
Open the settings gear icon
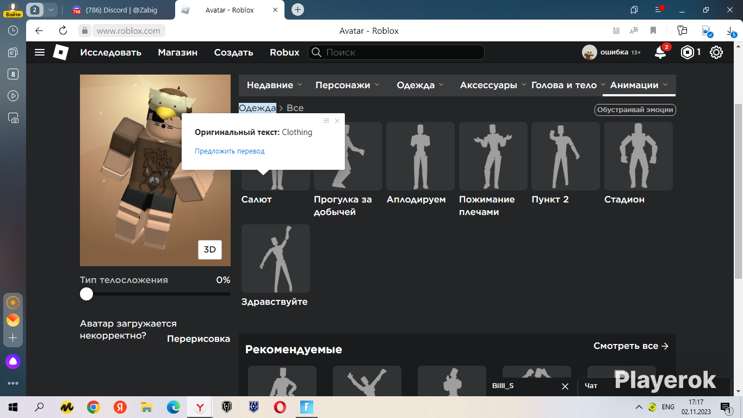pyautogui.click(x=716, y=52)
